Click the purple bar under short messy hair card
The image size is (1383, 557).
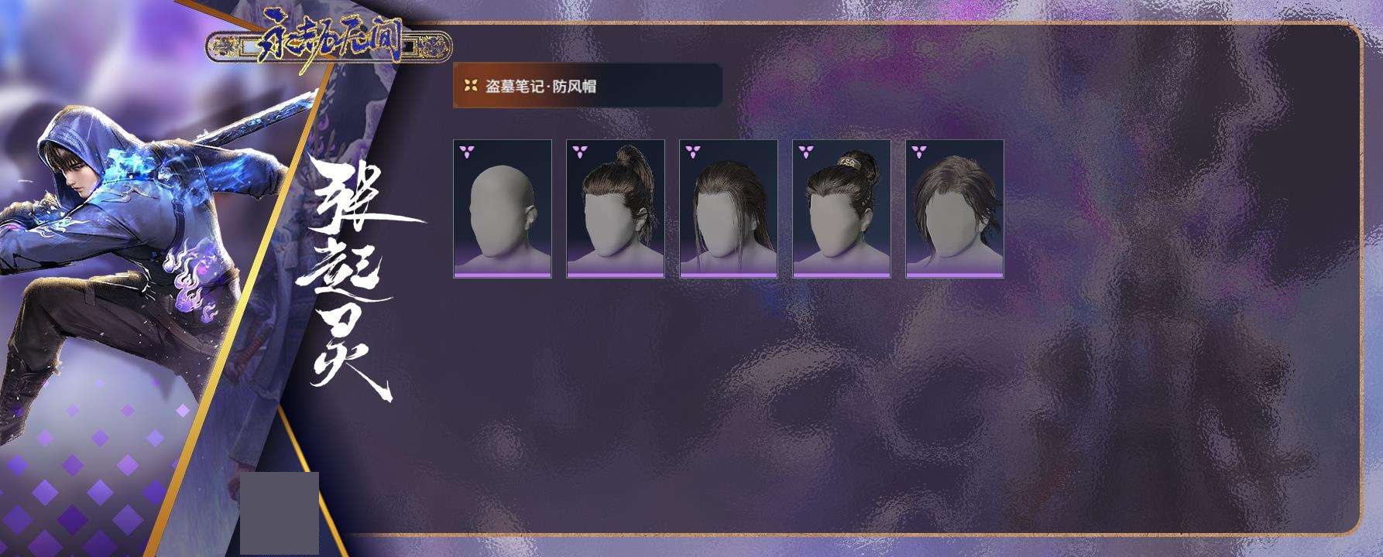pos(955,275)
